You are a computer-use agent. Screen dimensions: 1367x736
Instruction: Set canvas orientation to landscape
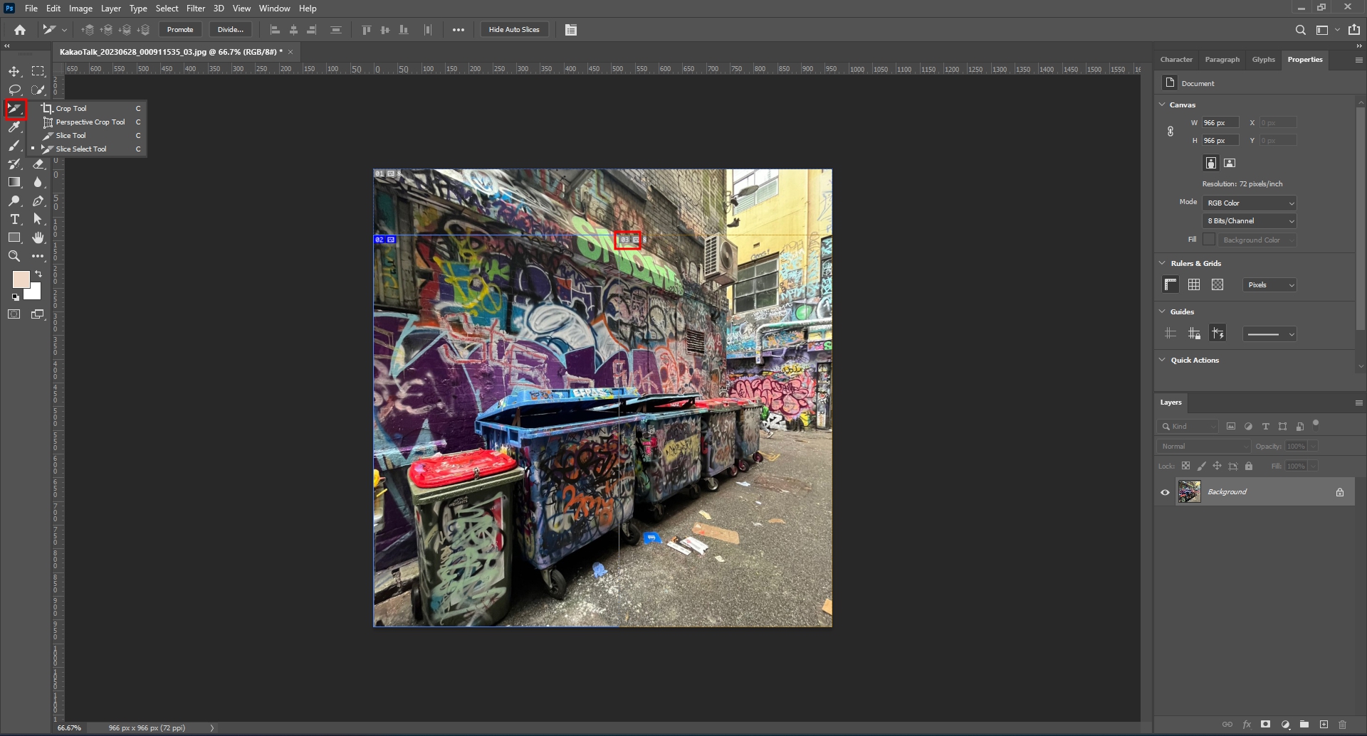pyautogui.click(x=1230, y=163)
